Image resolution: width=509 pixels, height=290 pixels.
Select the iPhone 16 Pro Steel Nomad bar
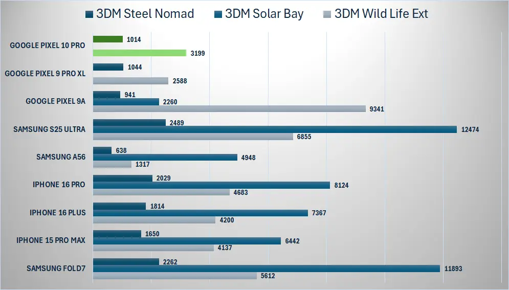123,178
